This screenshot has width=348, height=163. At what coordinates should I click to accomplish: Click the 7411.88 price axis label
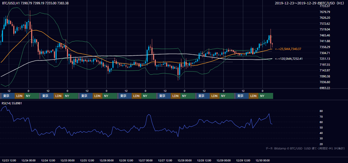coord(325,41)
